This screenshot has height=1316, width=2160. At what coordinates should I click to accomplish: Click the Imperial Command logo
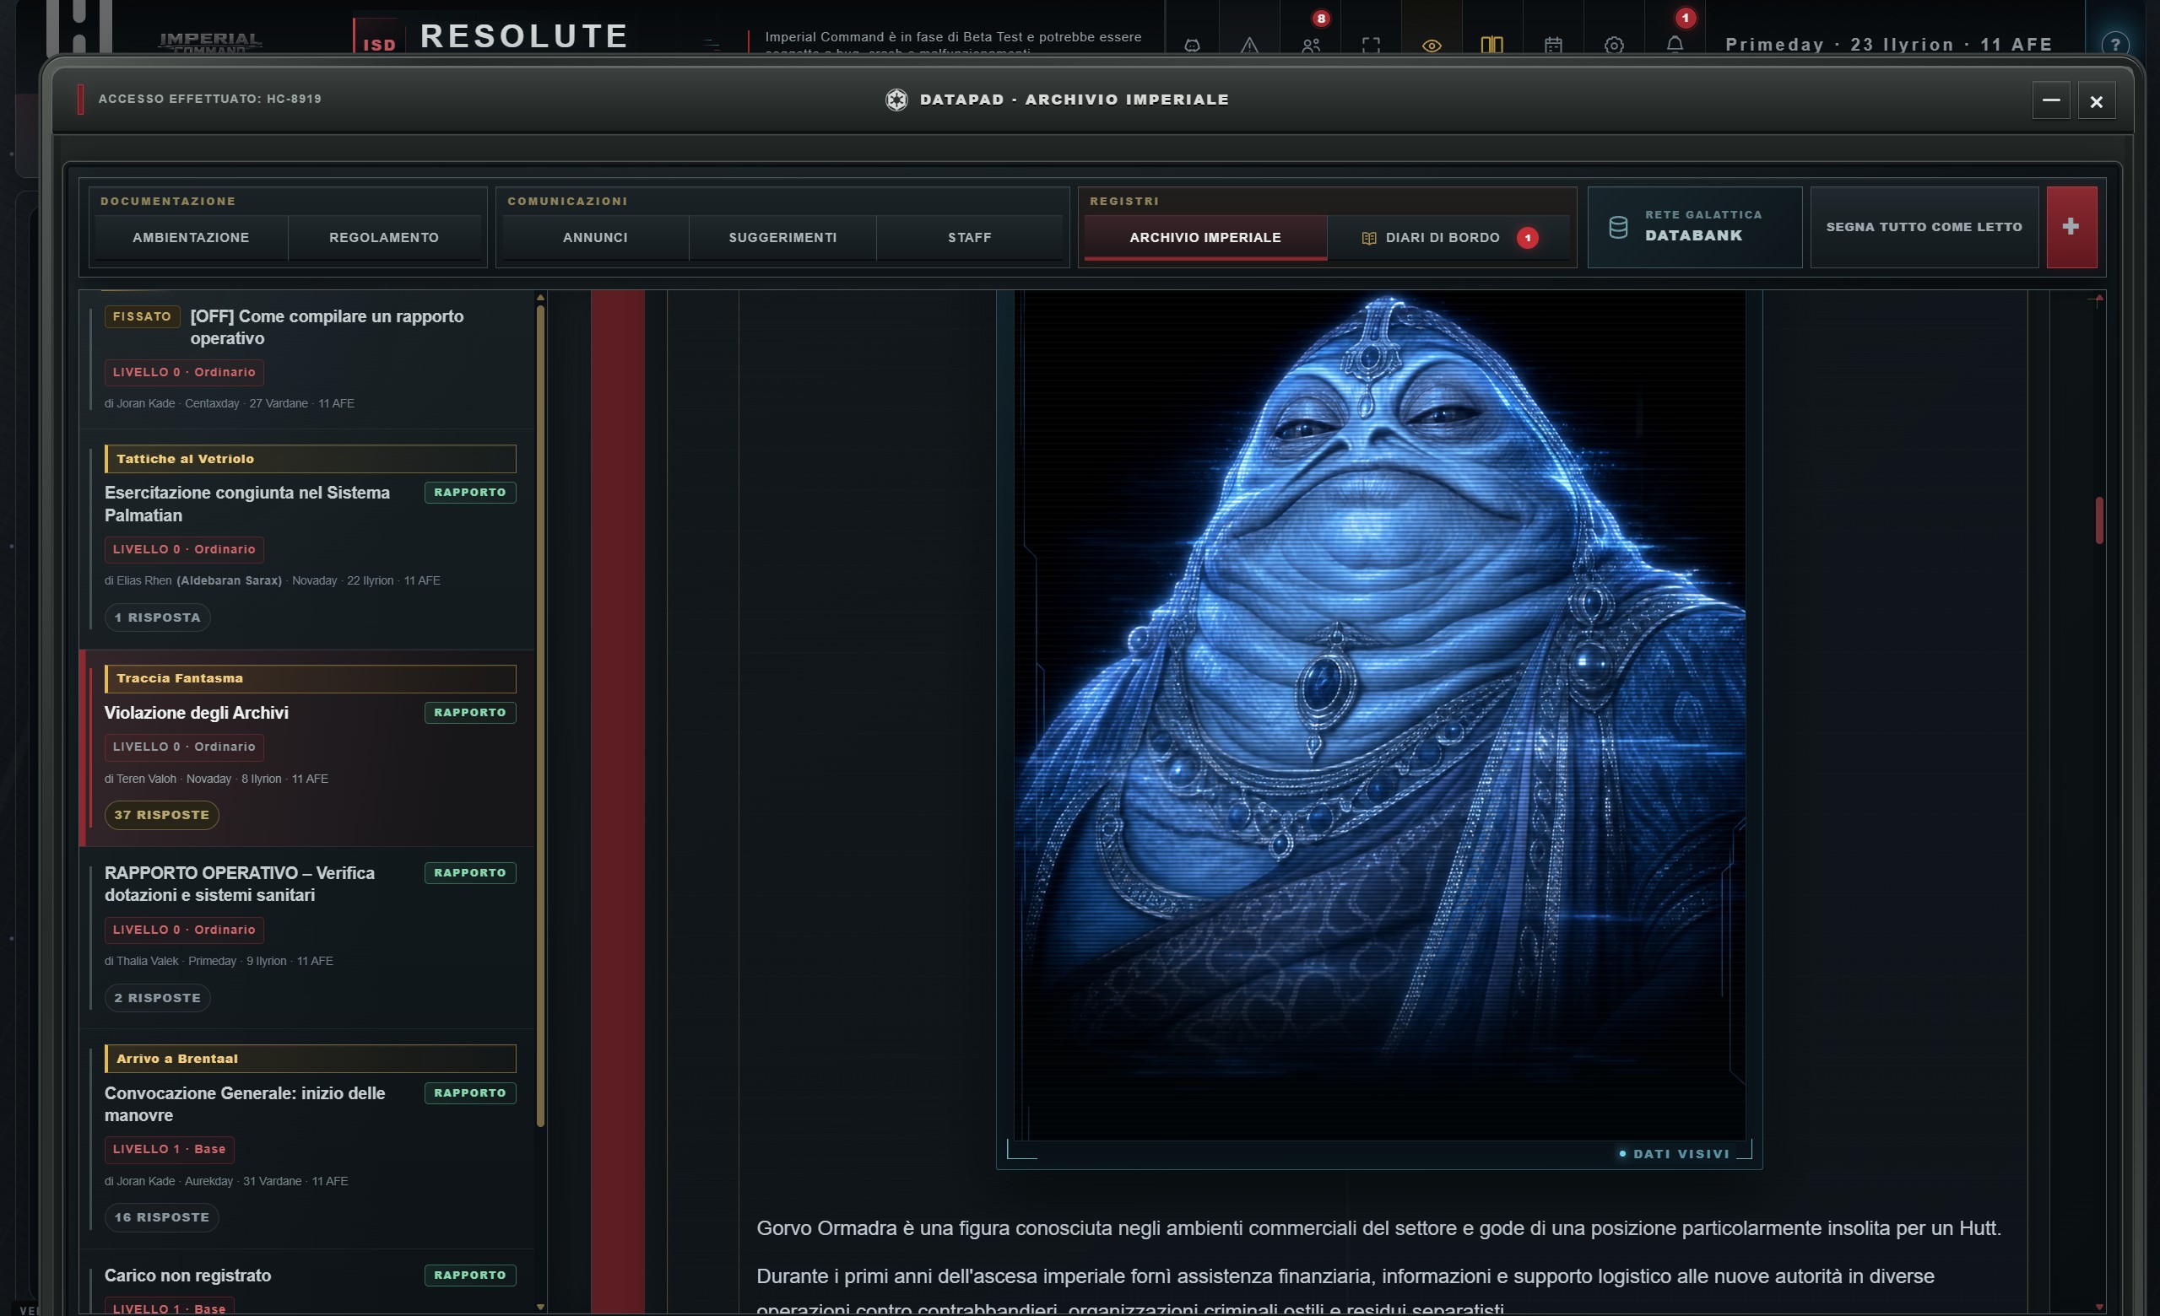[x=210, y=42]
